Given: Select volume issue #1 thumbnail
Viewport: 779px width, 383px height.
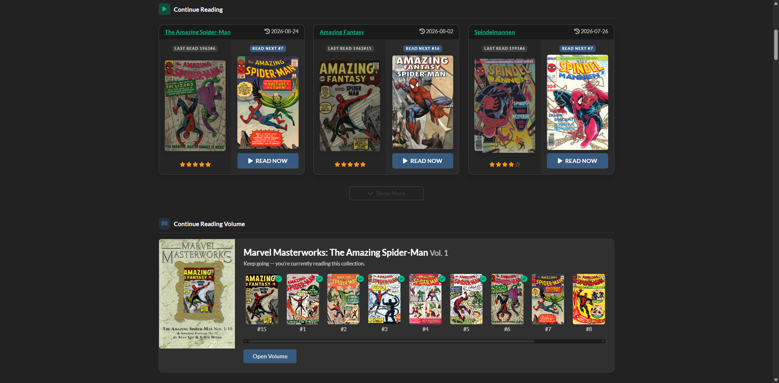Looking at the screenshot, I should tap(303, 299).
